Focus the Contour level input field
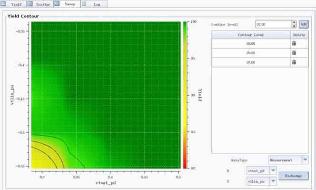This screenshot has height=190, width=316. click(x=274, y=24)
